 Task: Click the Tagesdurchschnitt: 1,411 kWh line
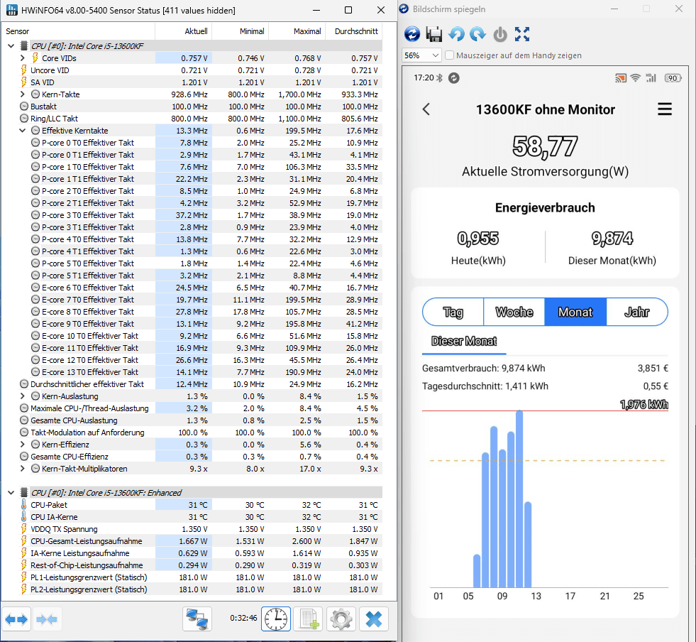(x=485, y=386)
